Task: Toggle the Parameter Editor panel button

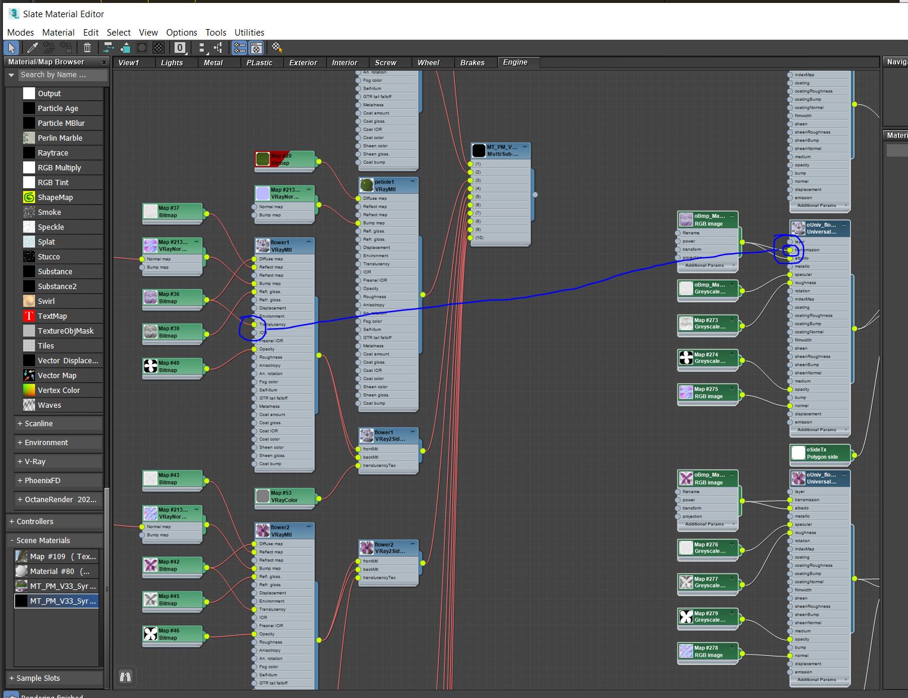Action: point(256,47)
